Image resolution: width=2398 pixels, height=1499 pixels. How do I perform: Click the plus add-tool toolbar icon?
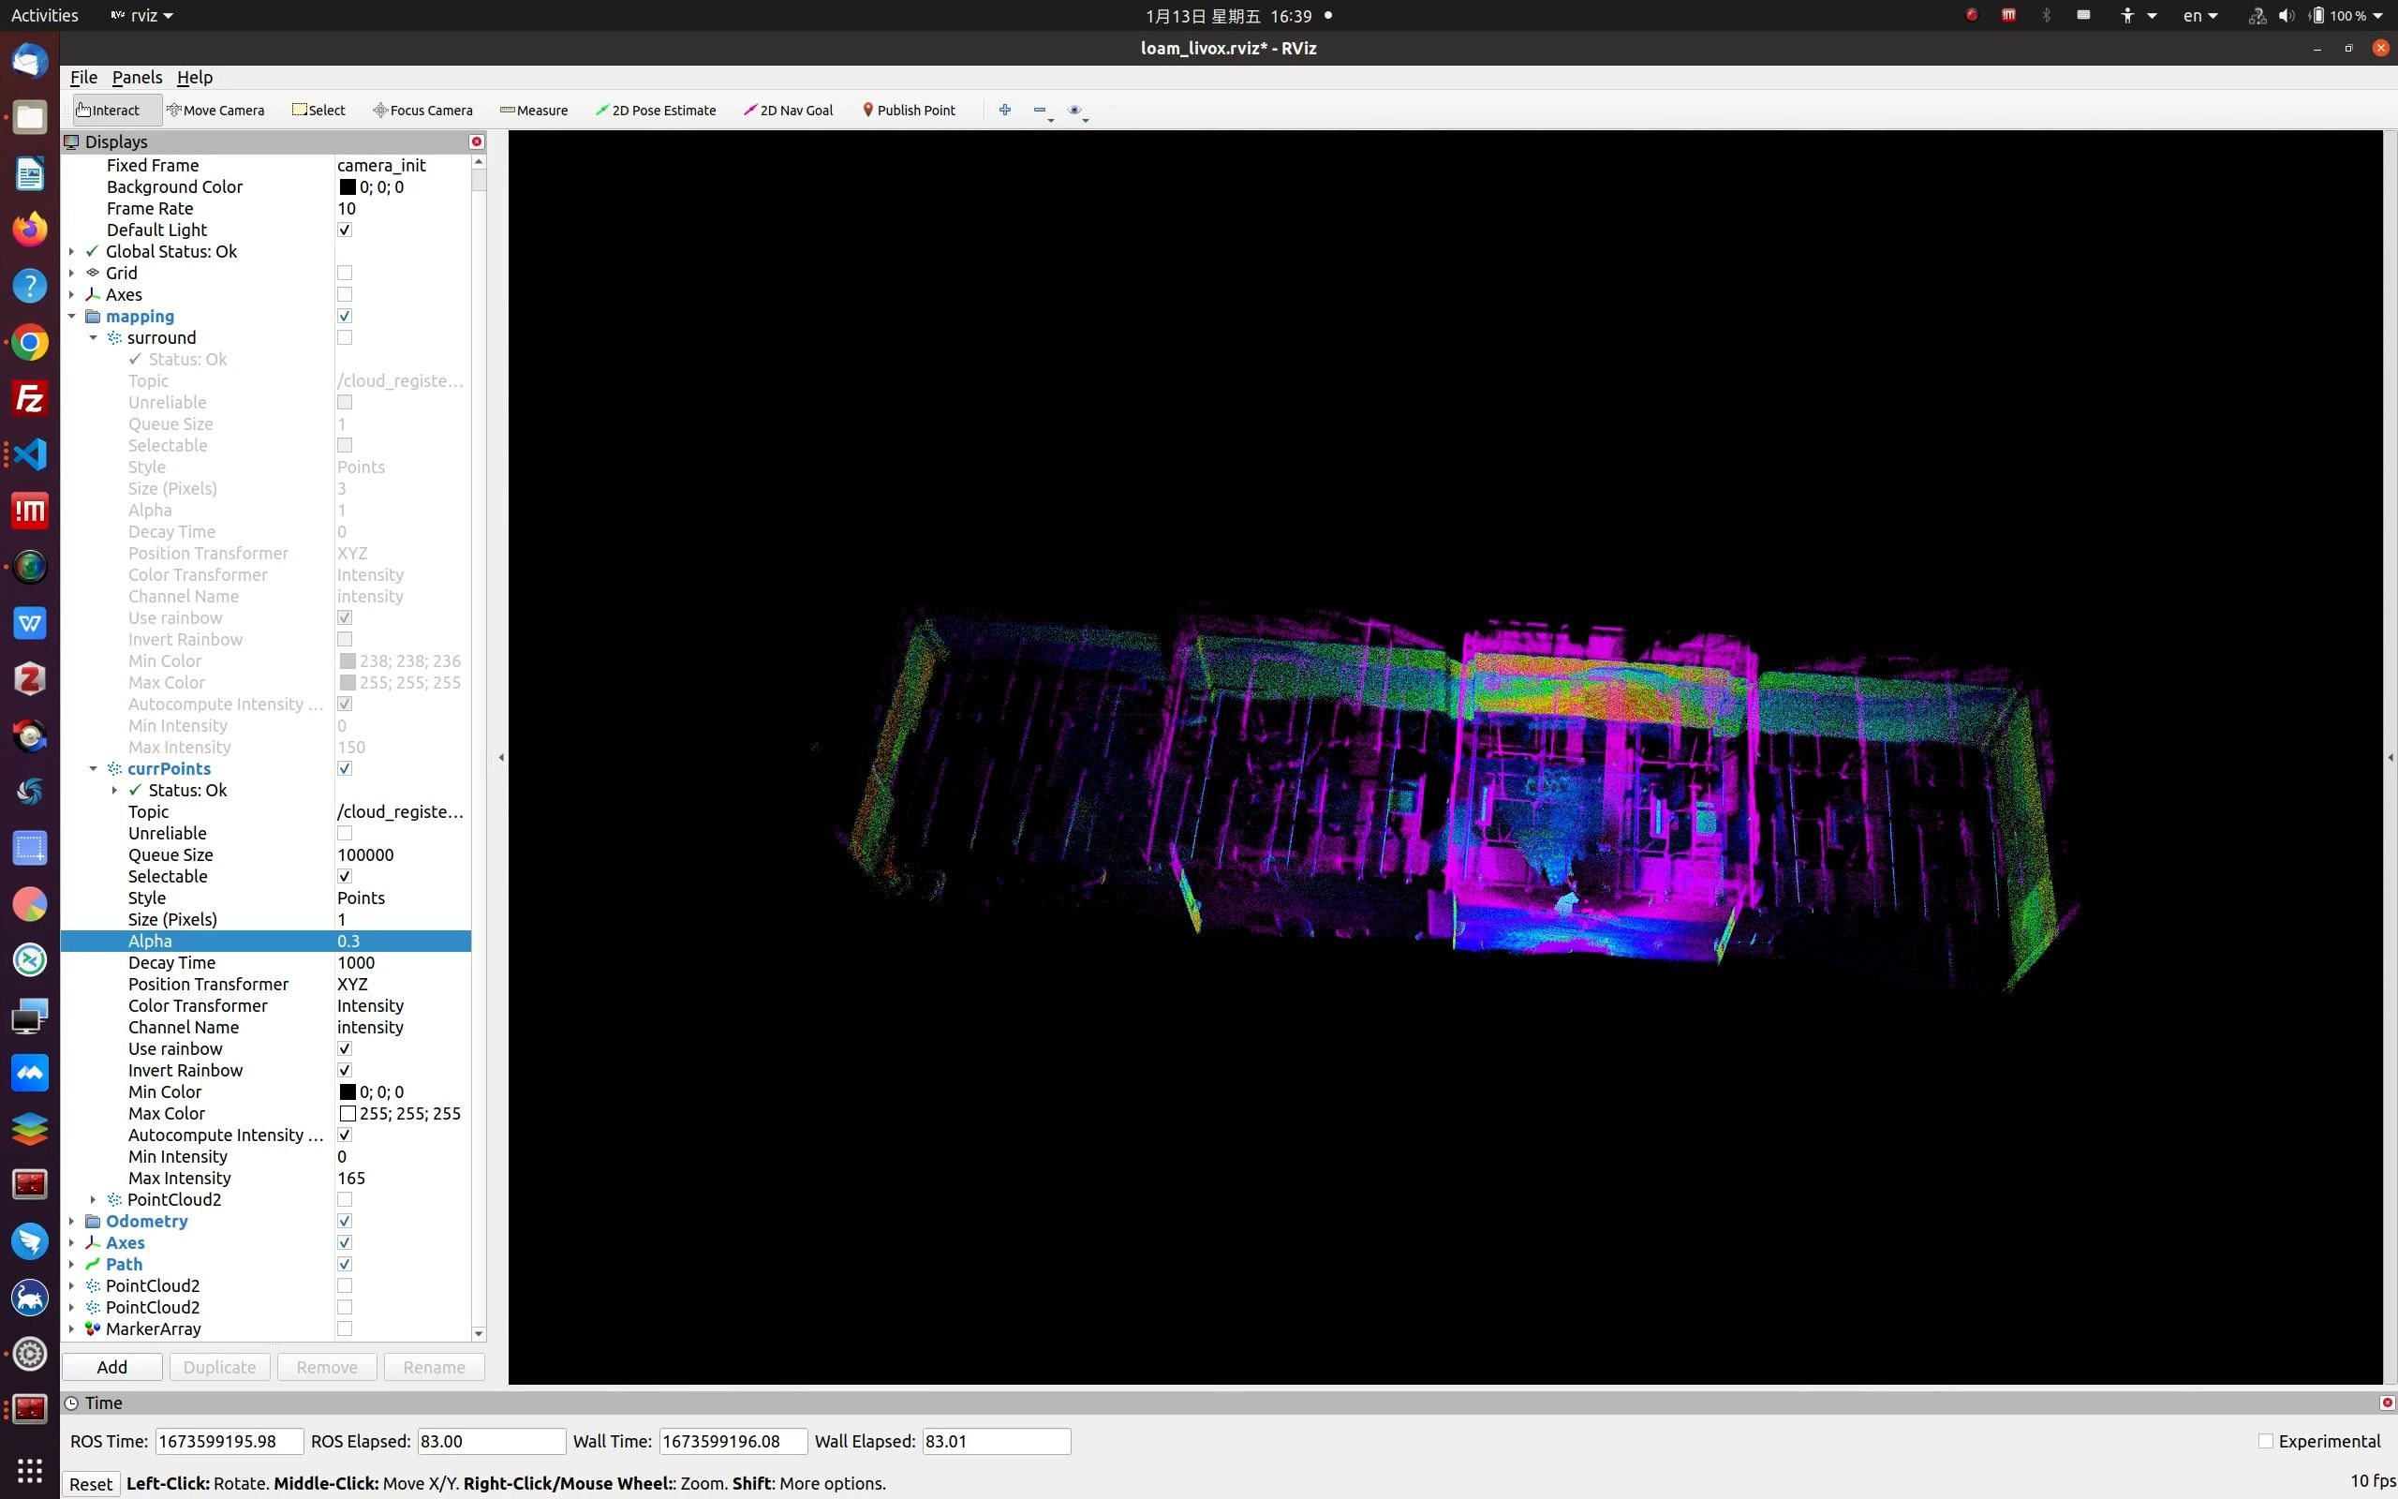click(1005, 110)
